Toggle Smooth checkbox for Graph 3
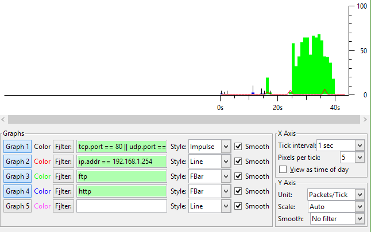Viewport: 371px width, 232px height. 238,176
